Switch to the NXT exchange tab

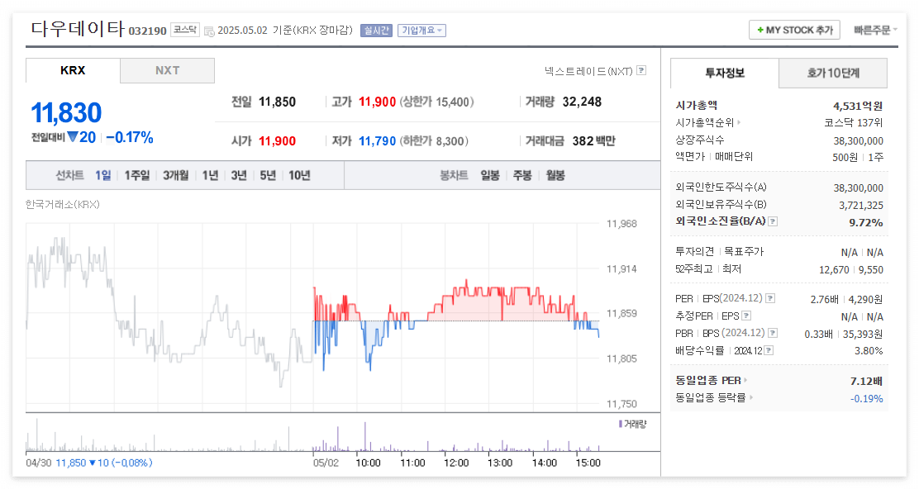[x=167, y=70]
